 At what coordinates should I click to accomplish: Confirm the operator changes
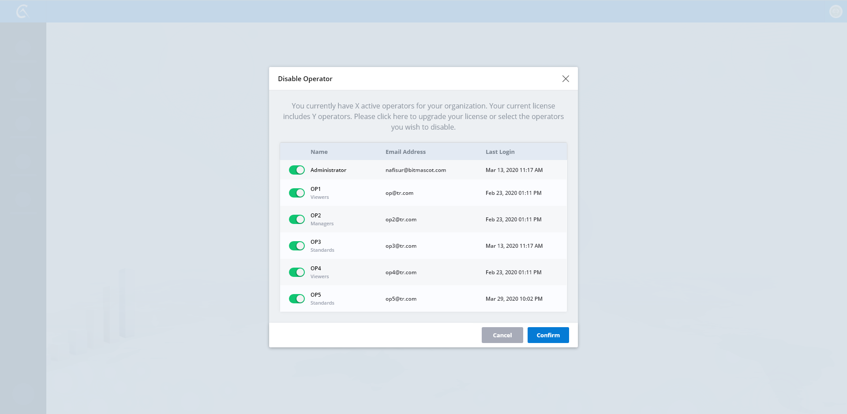(x=548, y=335)
